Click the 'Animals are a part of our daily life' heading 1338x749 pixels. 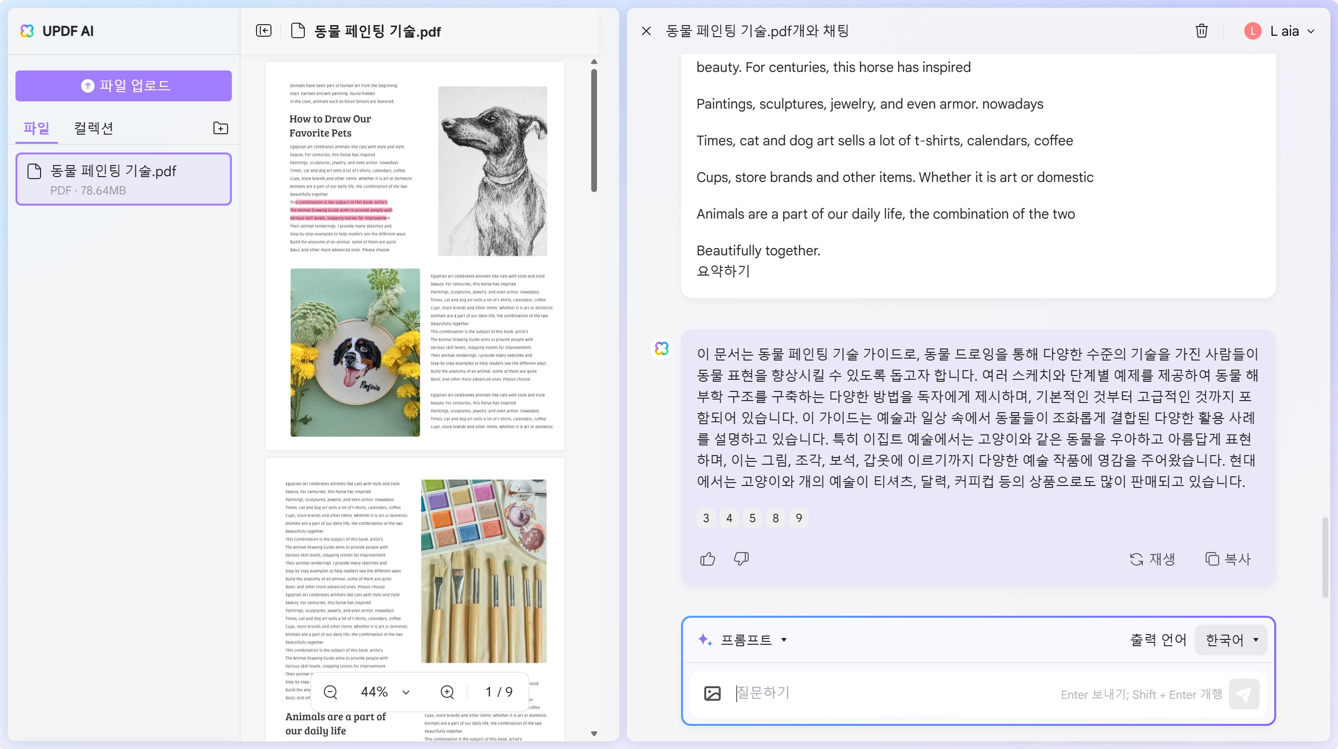pyautogui.click(x=336, y=723)
